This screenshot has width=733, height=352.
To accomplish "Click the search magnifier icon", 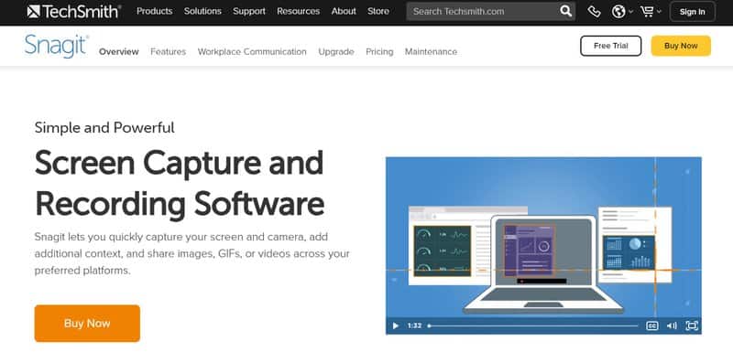I will coord(565,11).
